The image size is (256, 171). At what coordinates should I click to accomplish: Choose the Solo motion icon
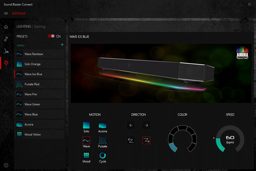coord(86,125)
